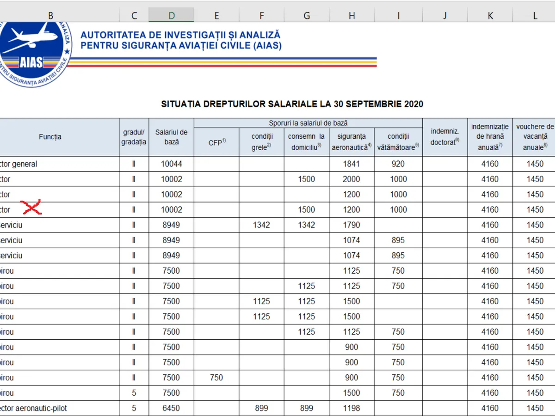555x416 pixels.
Task: Select column D header
Action: [x=172, y=15]
